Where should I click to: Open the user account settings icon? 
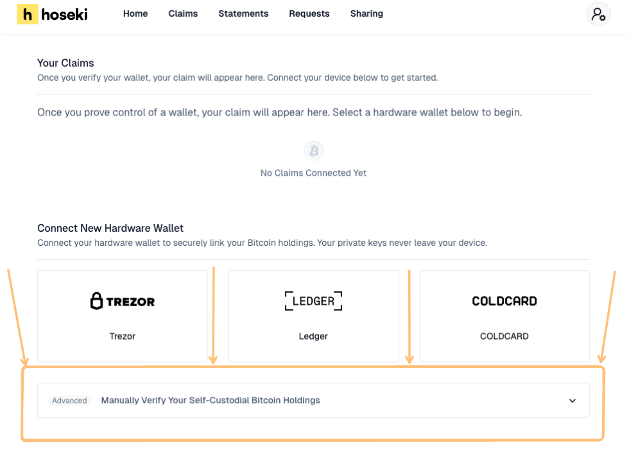tap(598, 15)
